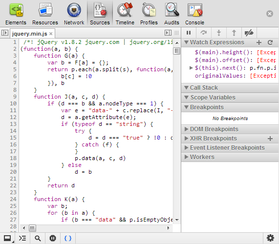Click the step over debugger button
The width and height of the screenshot is (279, 244).
[204, 33]
